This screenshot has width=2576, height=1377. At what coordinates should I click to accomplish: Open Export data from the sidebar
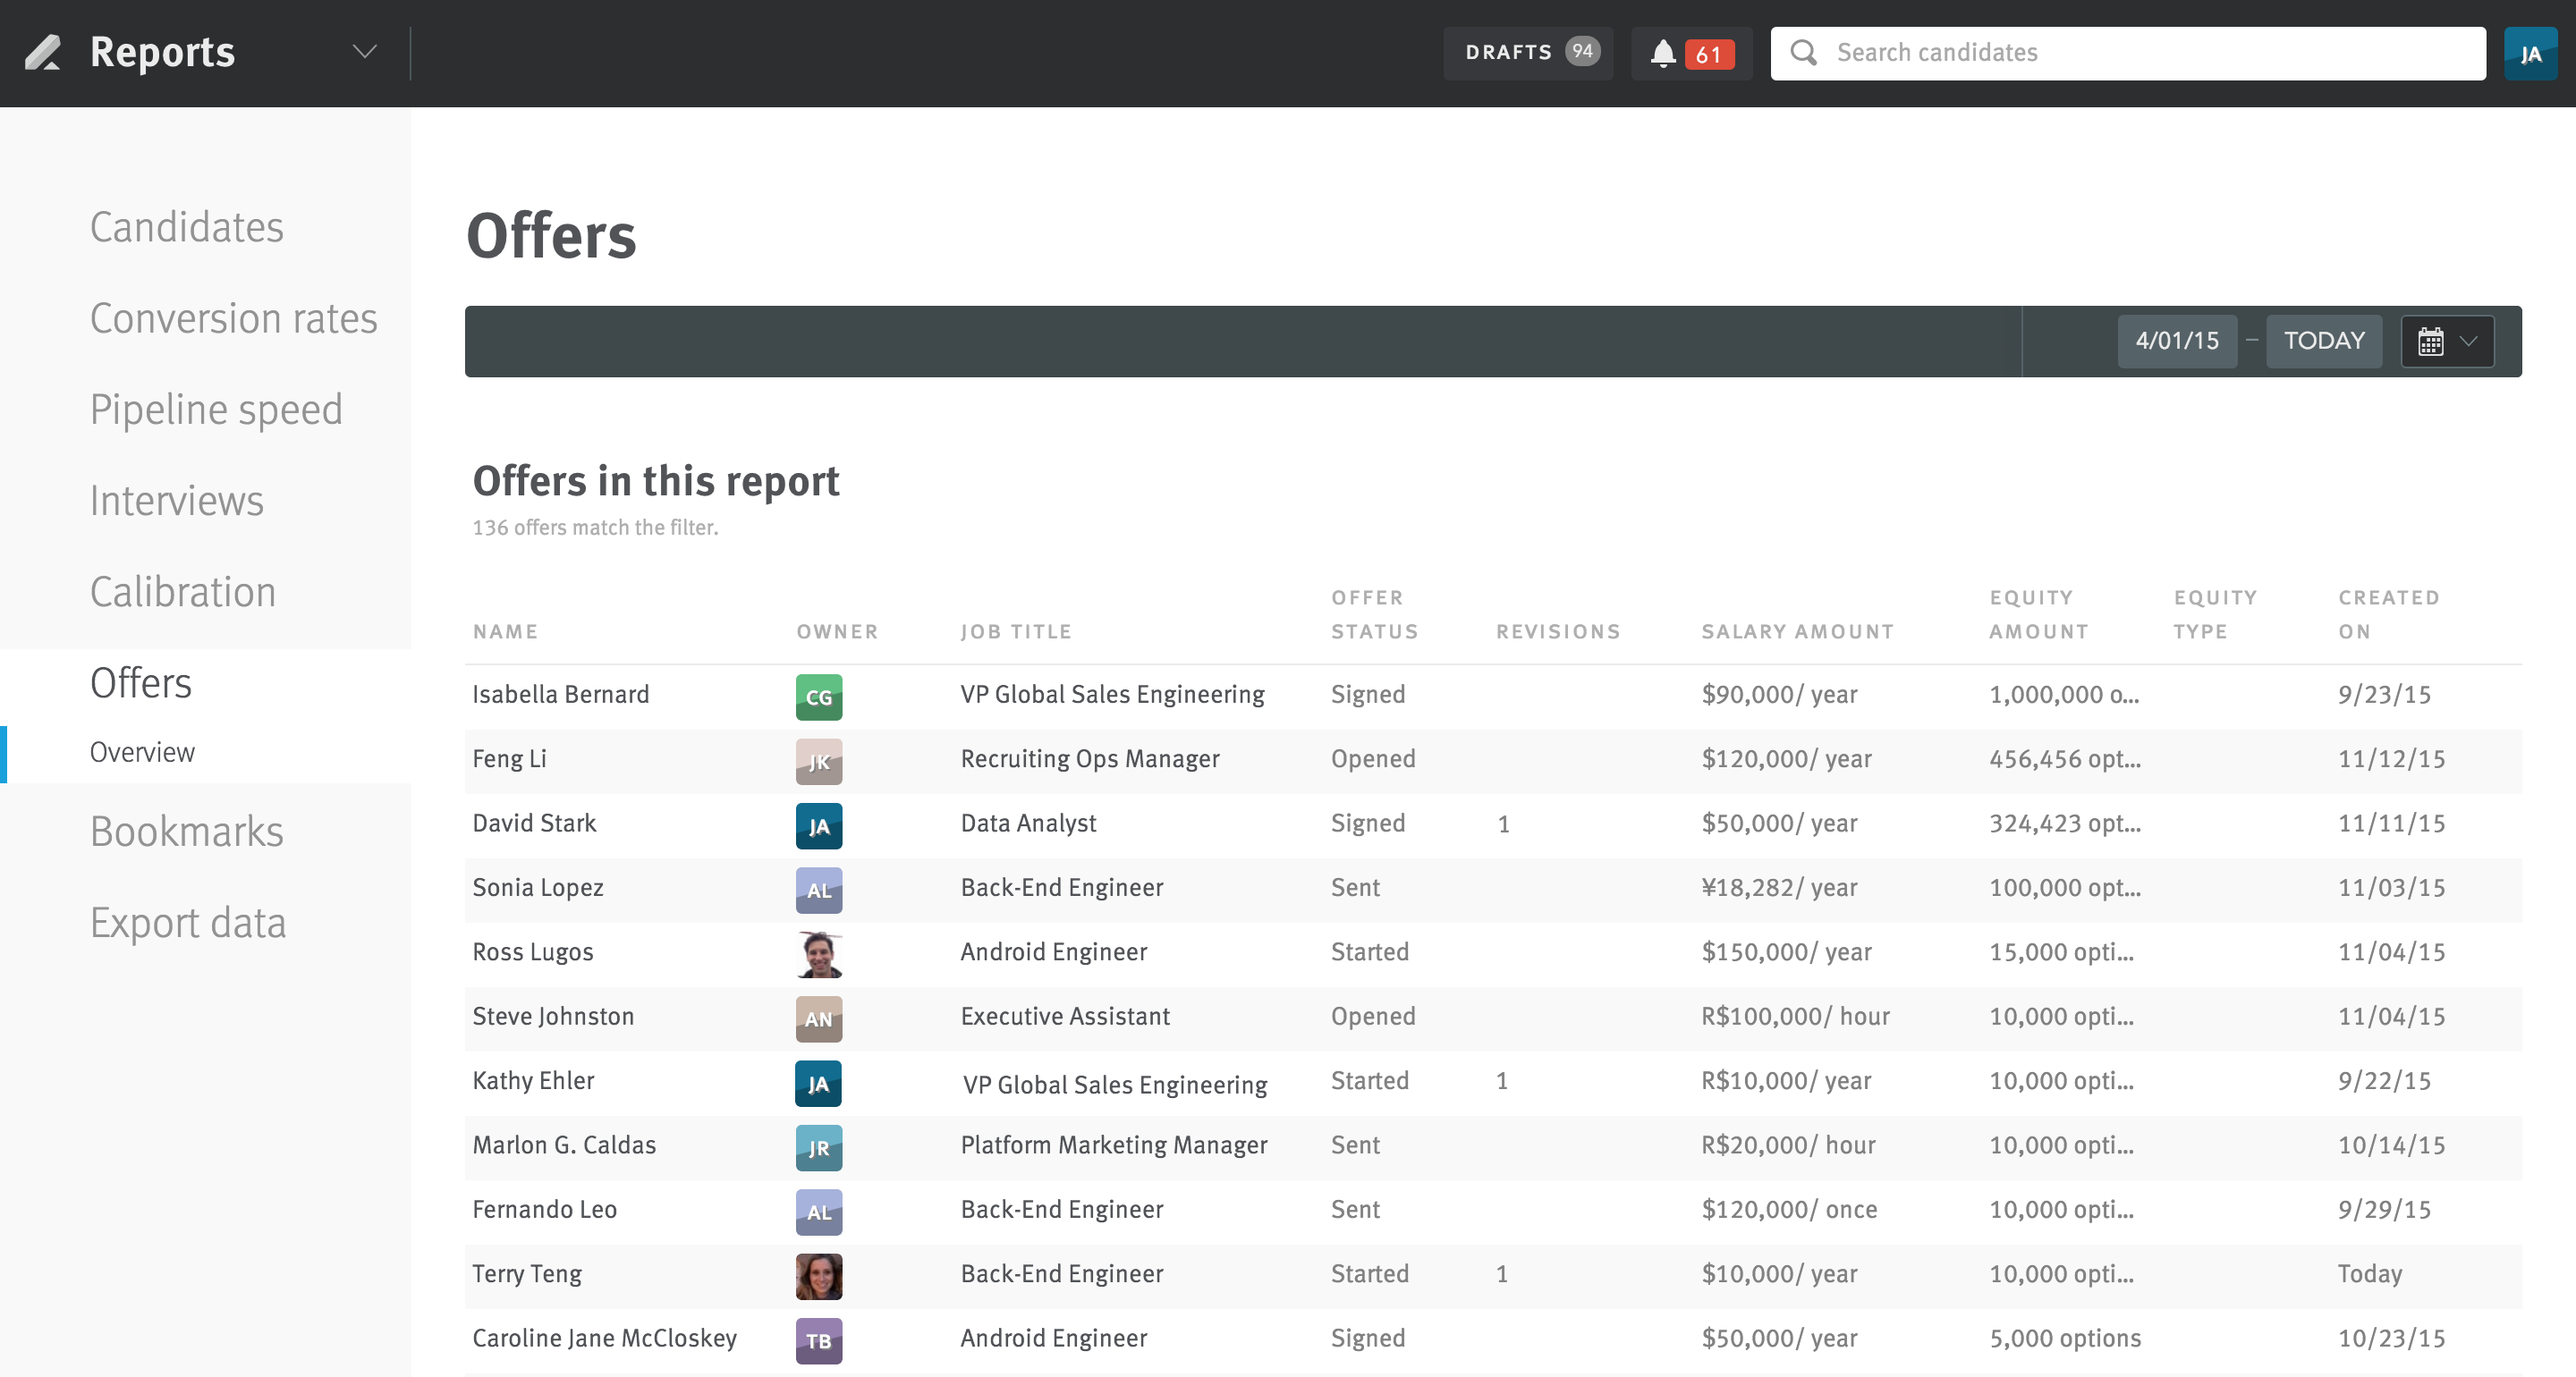point(188,922)
